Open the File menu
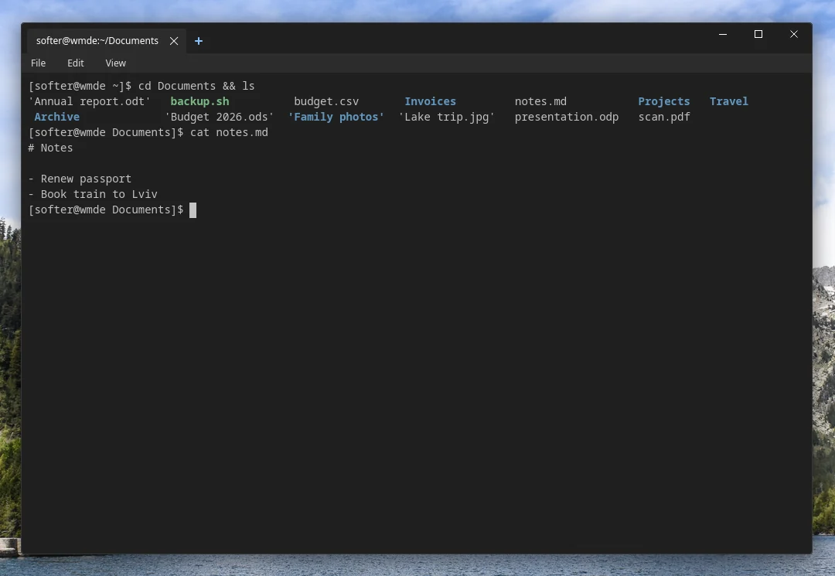The width and height of the screenshot is (835, 576). point(39,63)
